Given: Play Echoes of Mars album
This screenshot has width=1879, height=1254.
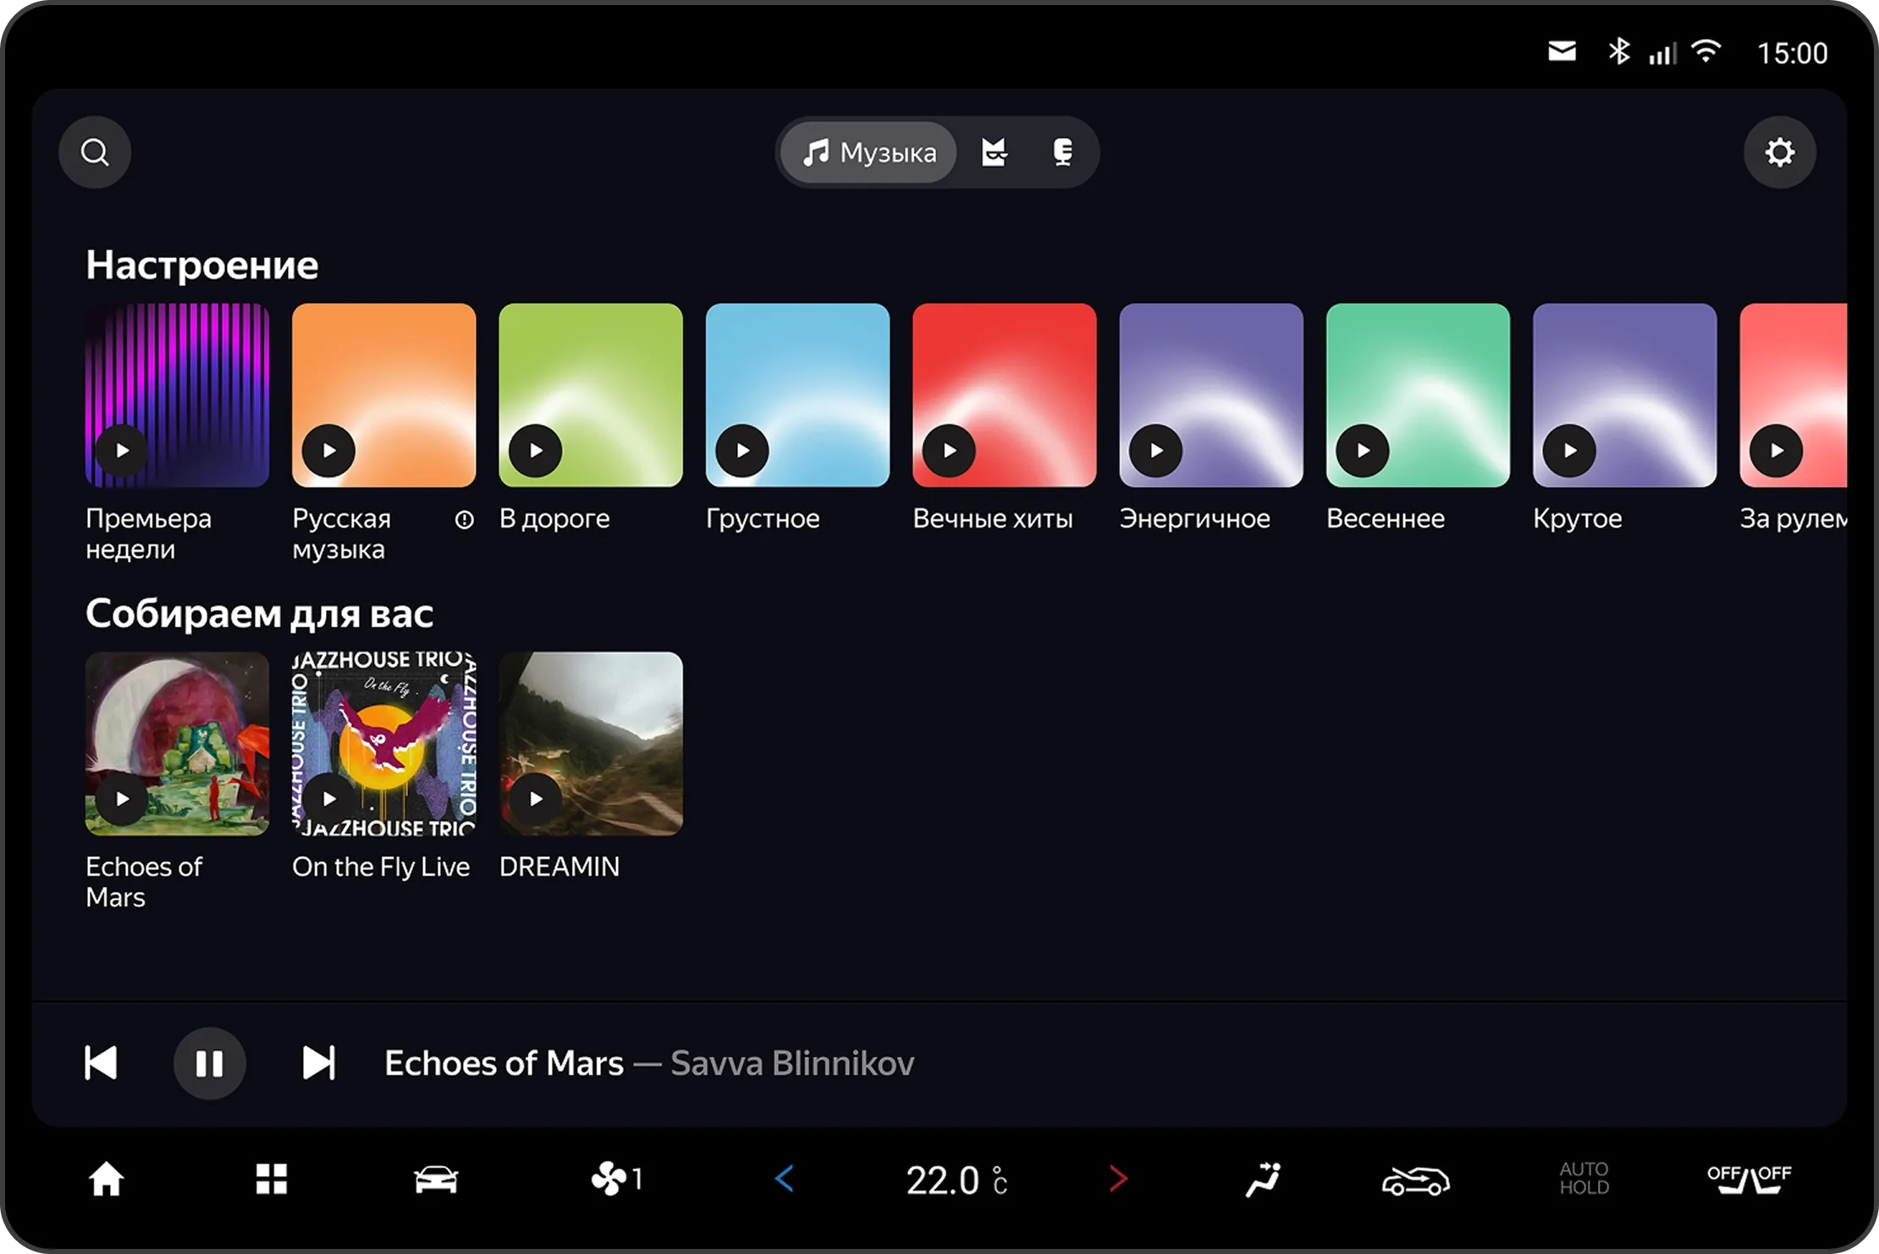Looking at the screenshot, I should (x=123, y=799).
